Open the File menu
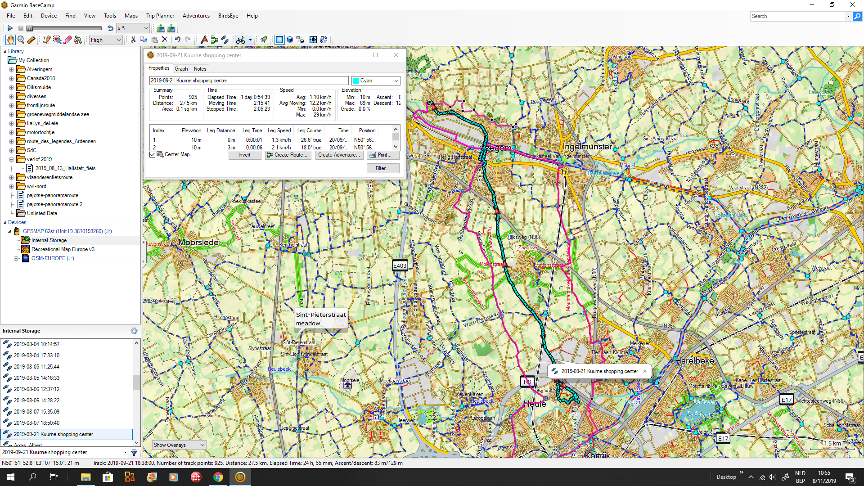 coord(11,16)
